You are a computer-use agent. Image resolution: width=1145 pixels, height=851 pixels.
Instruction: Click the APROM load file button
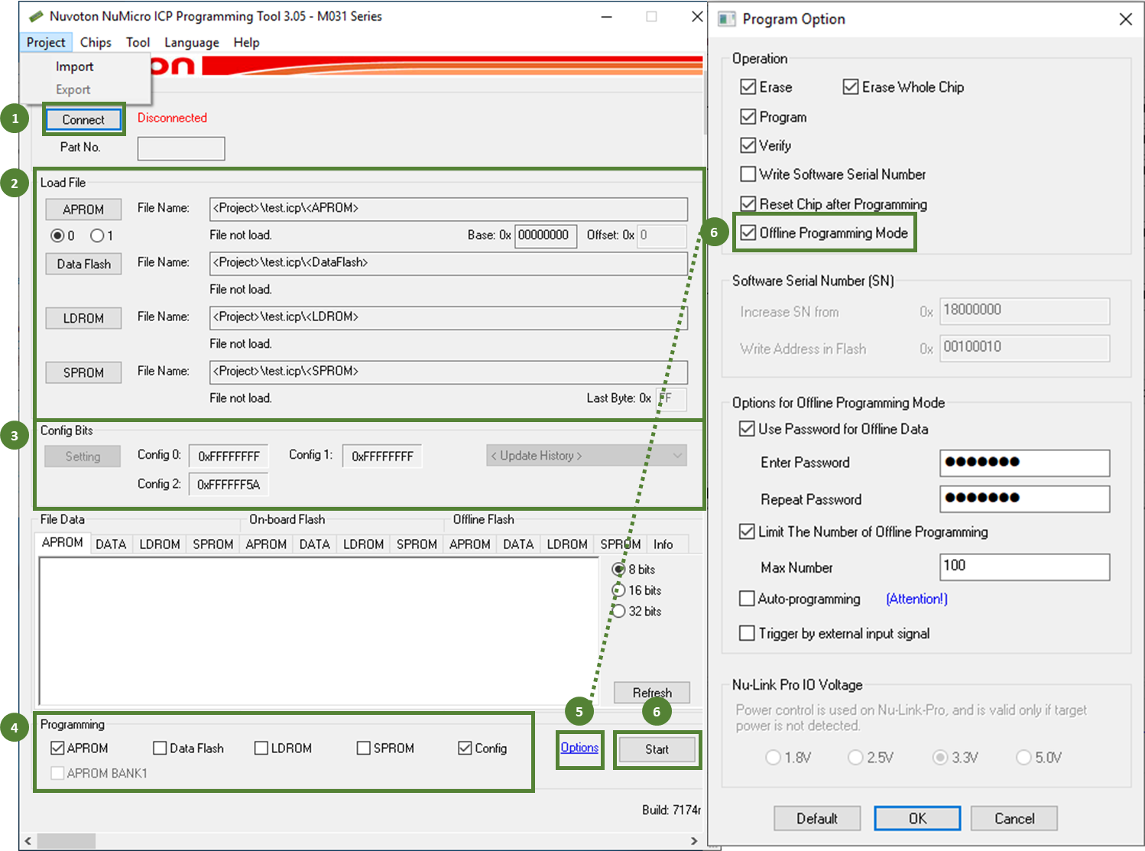[x=83, y=210]
